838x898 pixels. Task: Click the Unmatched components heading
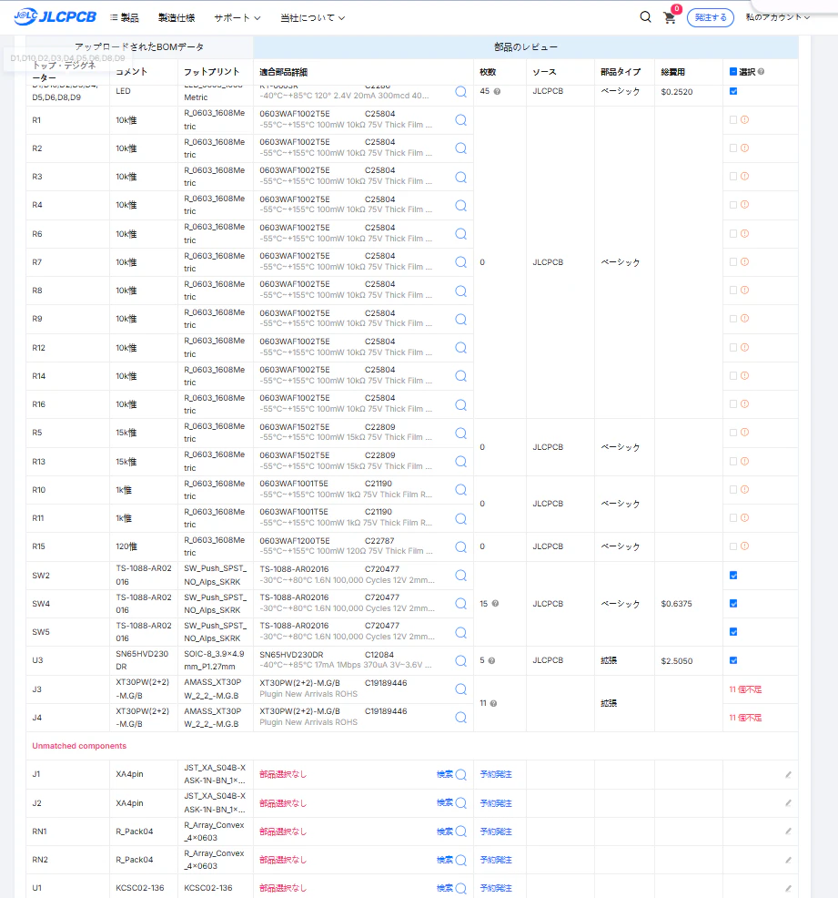79,746
